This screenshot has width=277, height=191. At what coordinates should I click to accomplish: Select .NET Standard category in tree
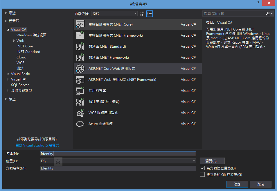(x=28, y=52)
